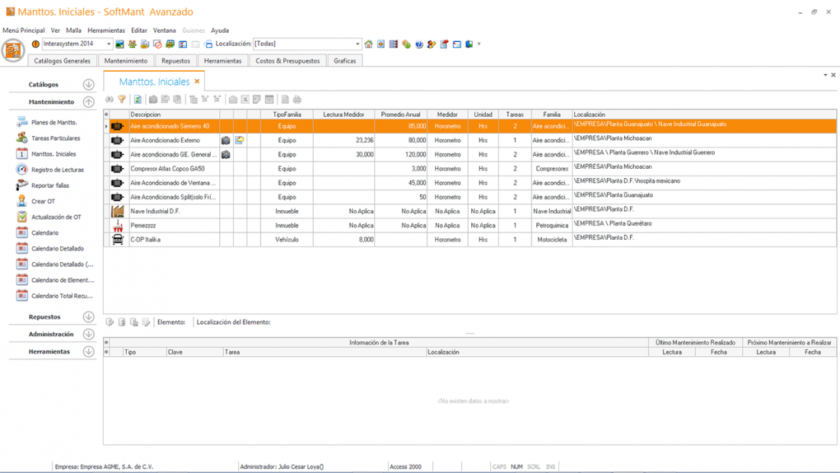
Task: Click the home icon in top toolbar
Action: [369, 44]
